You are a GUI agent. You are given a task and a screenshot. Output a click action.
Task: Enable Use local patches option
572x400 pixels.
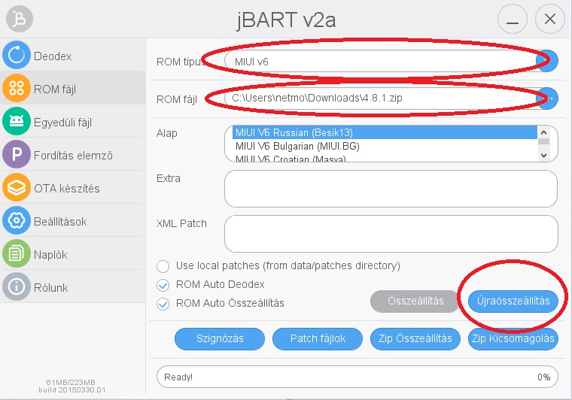[163, 266]
